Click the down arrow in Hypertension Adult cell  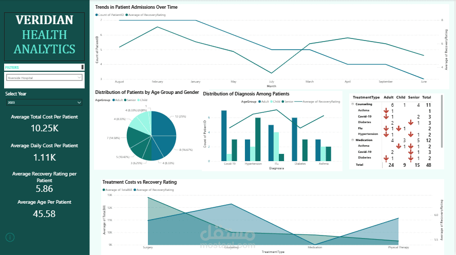(386, 134)
